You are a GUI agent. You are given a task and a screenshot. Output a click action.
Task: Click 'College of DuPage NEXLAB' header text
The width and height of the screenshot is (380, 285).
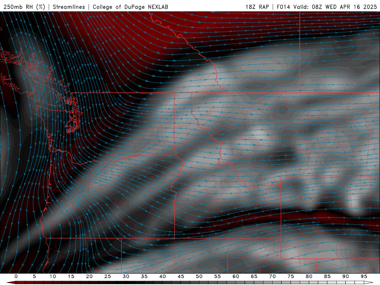(x=130, y=7)
